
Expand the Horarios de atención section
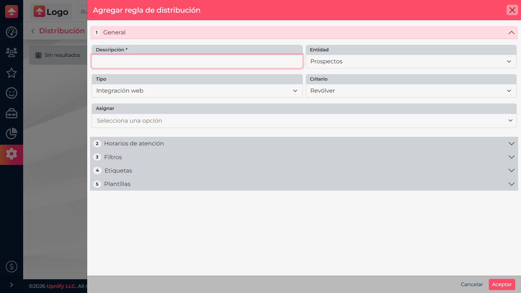304,144
